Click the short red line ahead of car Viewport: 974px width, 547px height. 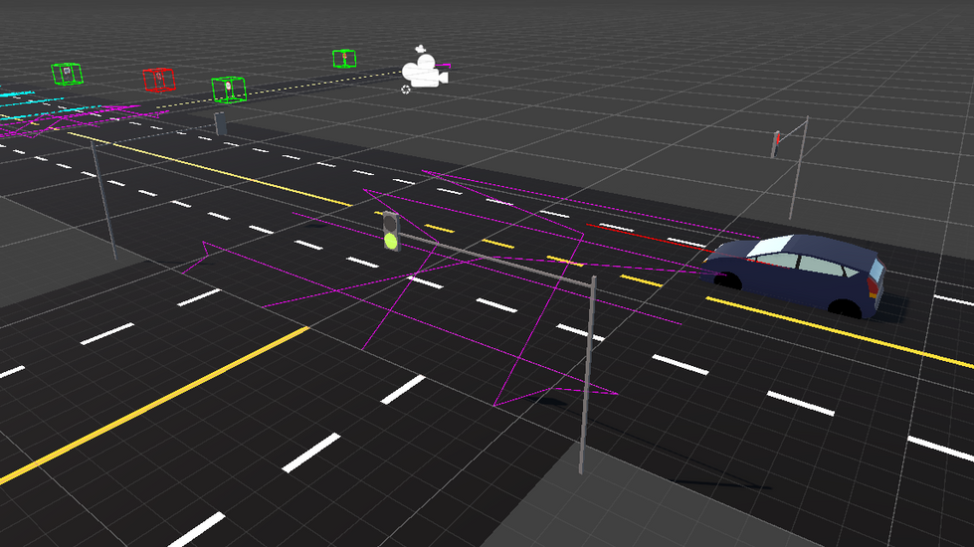point(649,238)
